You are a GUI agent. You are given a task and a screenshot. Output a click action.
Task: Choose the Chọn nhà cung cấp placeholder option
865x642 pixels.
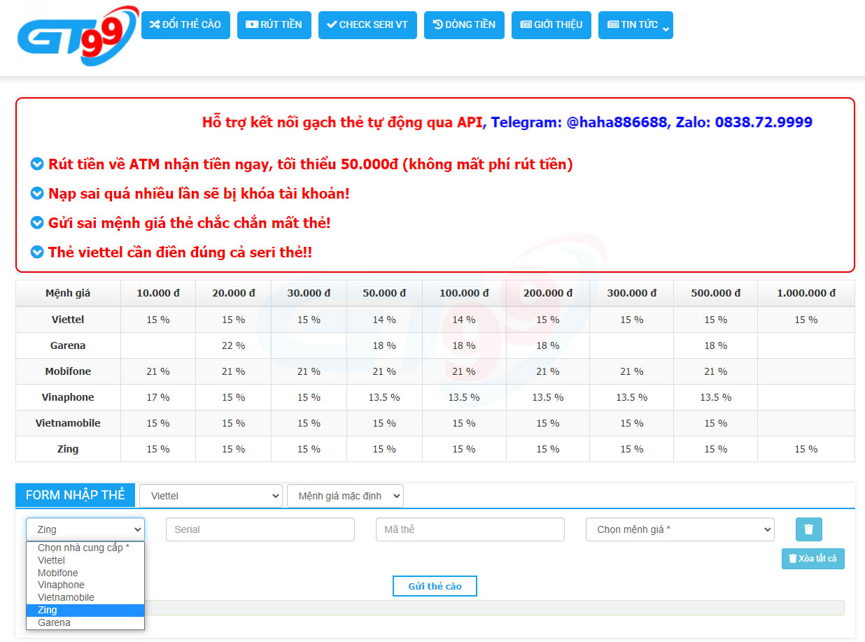pyautogui.click(x=85, y=548)
